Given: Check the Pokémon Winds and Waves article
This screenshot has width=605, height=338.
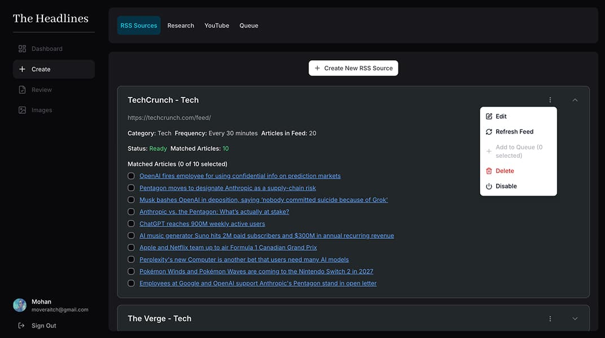Looking at the screenshot, I should (131, 271).
